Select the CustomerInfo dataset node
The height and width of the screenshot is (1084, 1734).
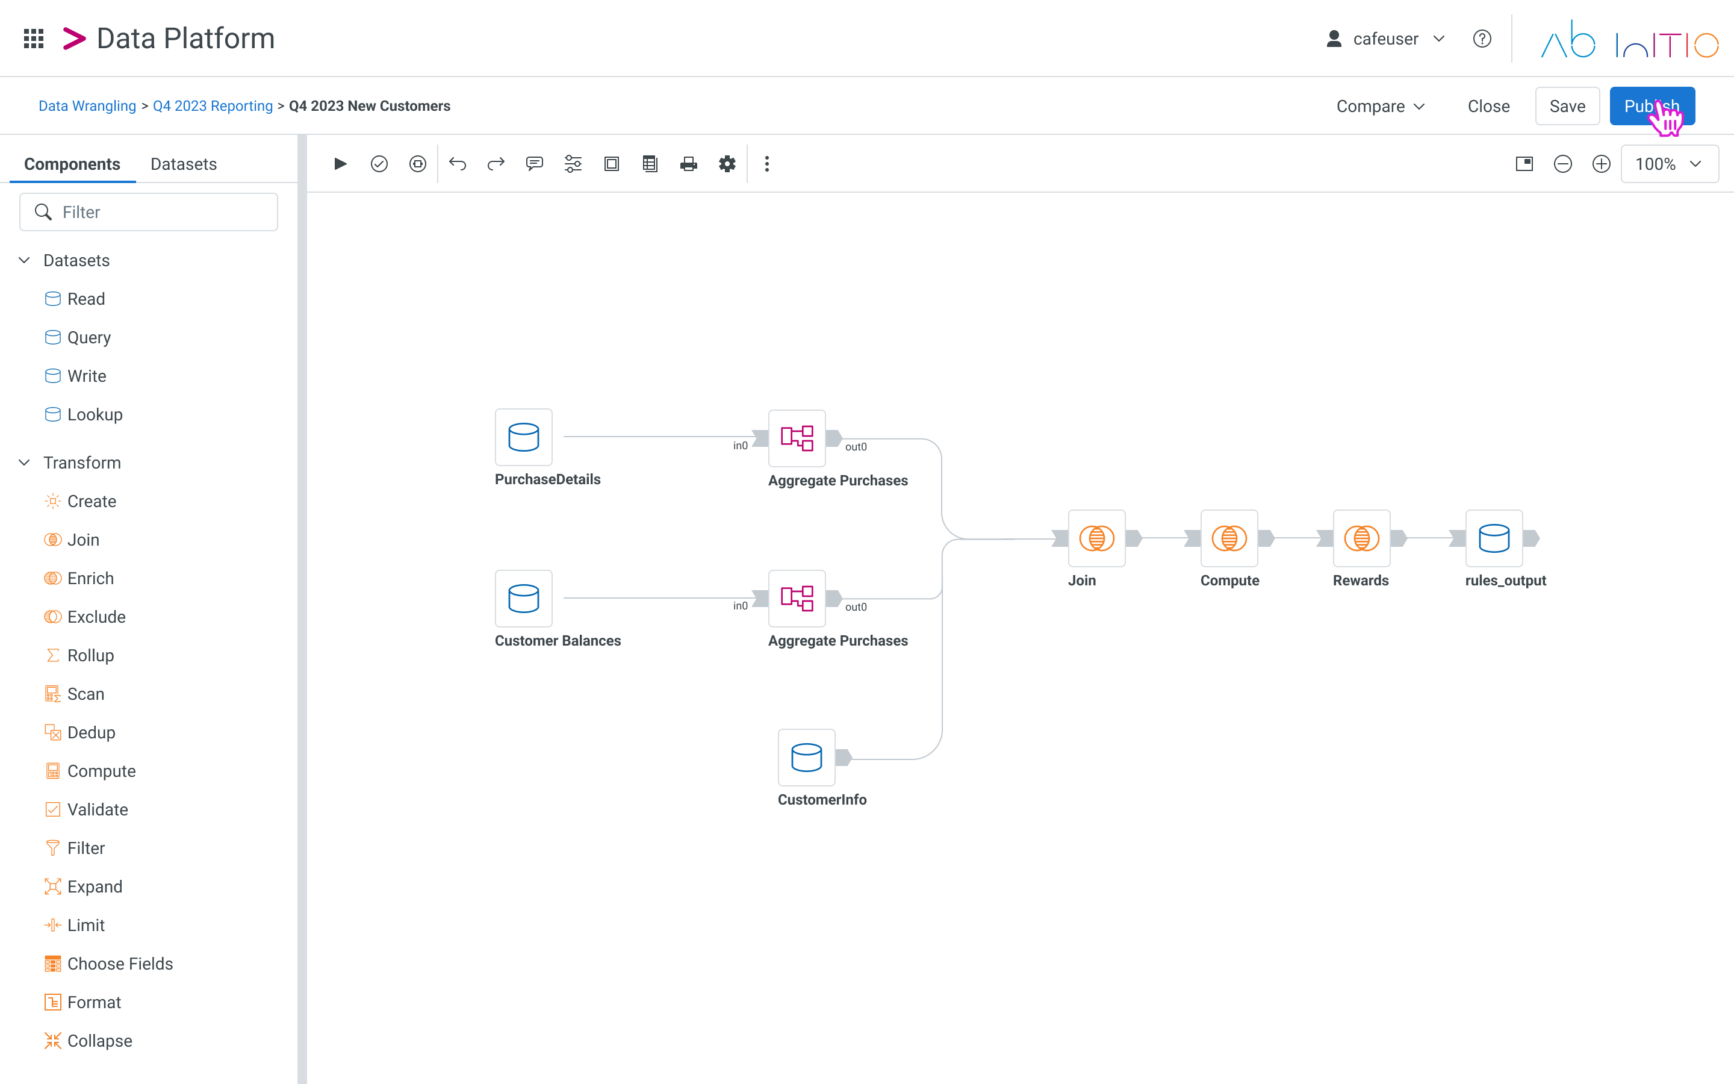pos(807,758)
